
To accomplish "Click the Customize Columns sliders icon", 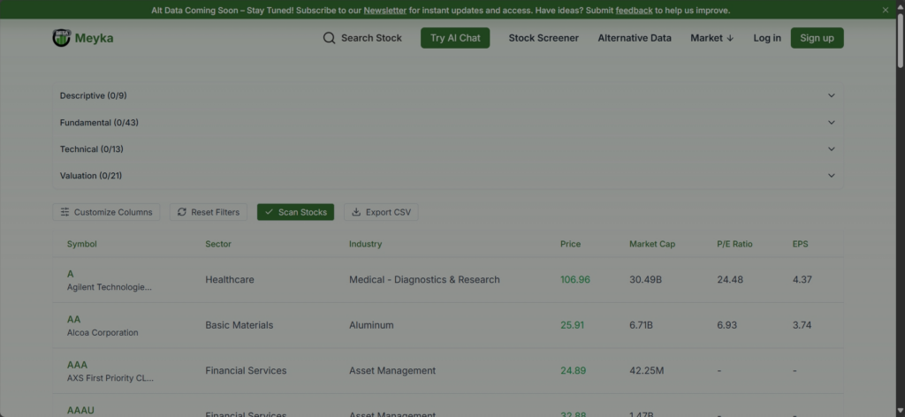I will pos(65,212).
